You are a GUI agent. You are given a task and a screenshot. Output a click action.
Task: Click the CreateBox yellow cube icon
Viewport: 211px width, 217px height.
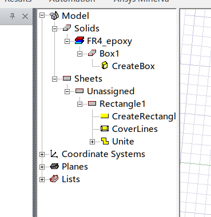tap(105, 66)
